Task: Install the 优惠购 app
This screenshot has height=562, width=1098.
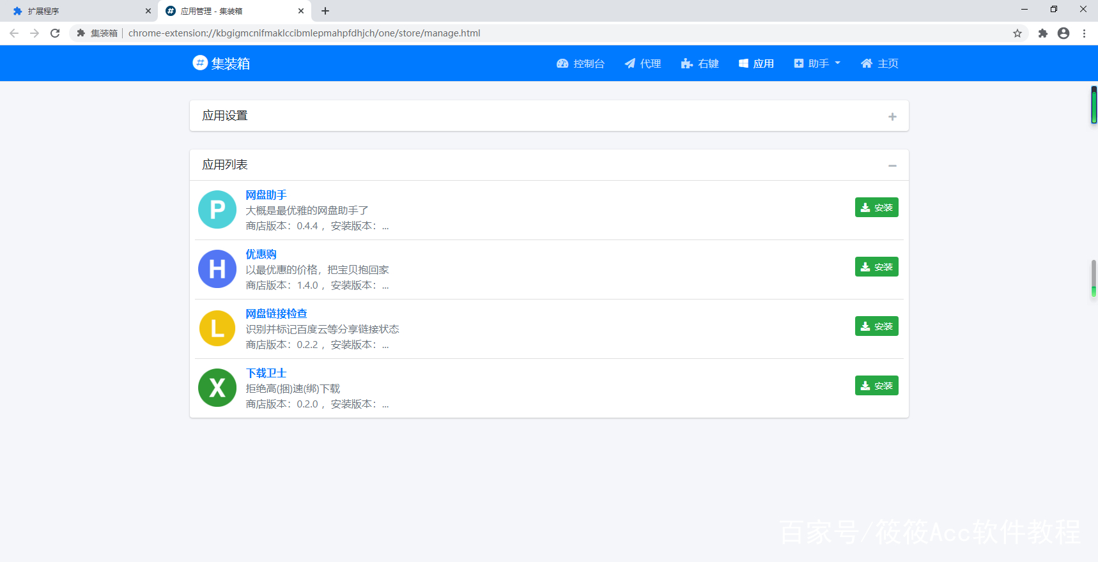Action: 876,267
